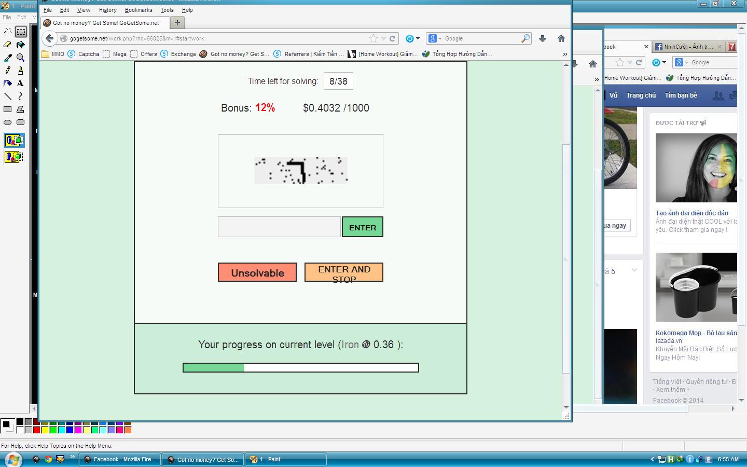Enable transparent selection drawing mode

tap(14, 157)
